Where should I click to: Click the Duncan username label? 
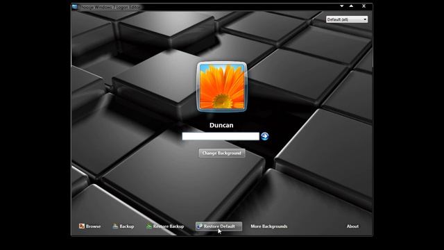pos(221,125)
